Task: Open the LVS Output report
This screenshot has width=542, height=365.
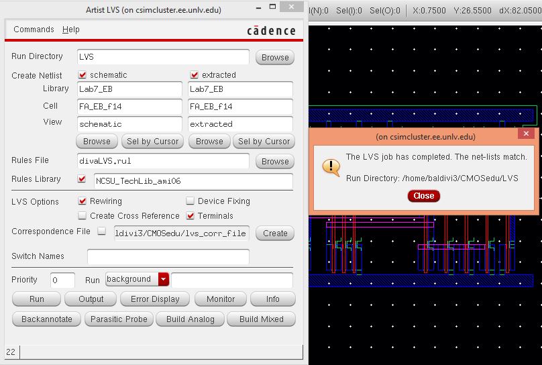Action: click(91, 299)
